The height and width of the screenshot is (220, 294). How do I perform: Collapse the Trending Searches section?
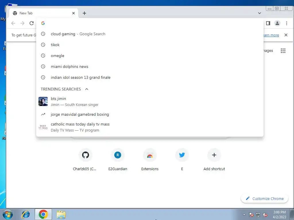[87, 89]
